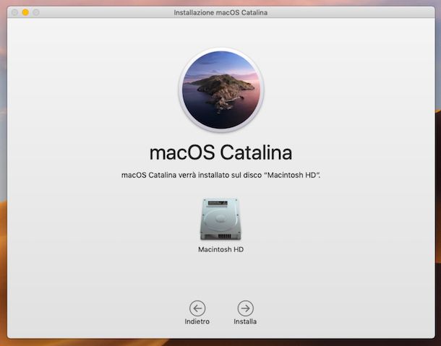This screenshot has height=346, width=441.
Task: Go back with the Indietro arrow
Action: pyautogui.click(x=197, y=308)
